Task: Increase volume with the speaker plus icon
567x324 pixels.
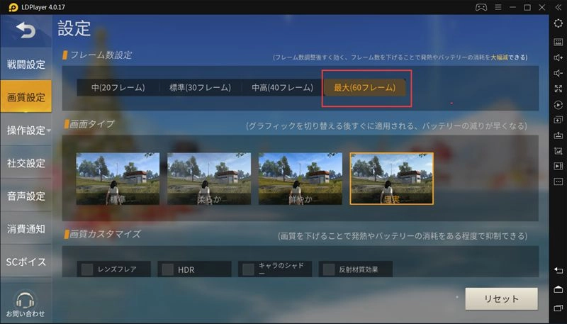Action: pyautogui.click(x=558, y=58)
